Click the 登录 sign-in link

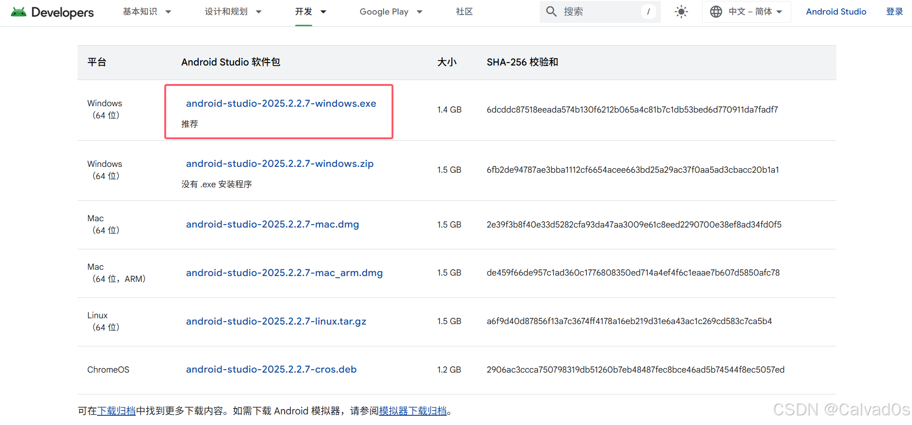pos(895,11)
